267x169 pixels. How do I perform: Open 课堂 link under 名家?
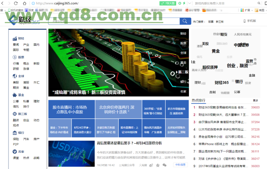16,158
